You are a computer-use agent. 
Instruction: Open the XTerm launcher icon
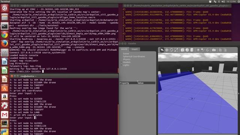(4, 123)
